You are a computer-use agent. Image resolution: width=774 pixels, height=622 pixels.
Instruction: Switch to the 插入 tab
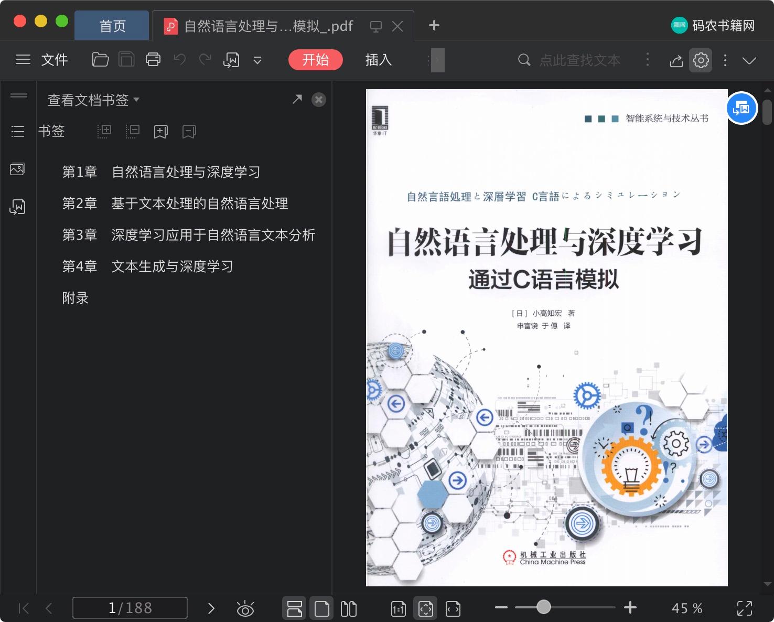pos(379,60)
